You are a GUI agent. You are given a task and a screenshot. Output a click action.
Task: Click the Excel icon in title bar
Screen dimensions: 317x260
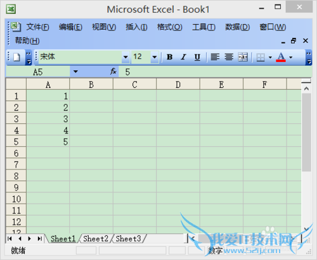(x=11, y=9)
